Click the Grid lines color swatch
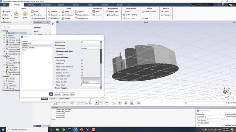236x132 pixels. [x=90, y=79]
